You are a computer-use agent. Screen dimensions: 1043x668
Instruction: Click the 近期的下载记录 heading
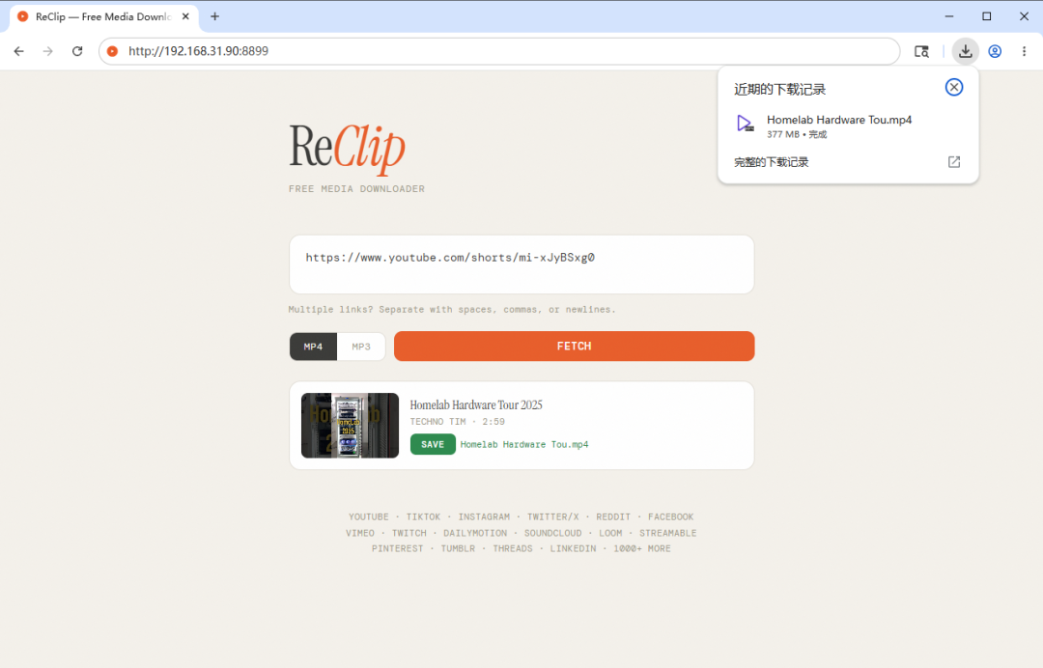(779, 89)
